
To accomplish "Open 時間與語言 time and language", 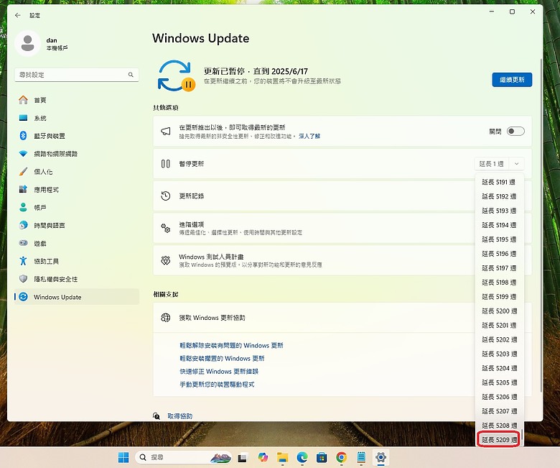I will pyautogui.click(x=76, y=225).
